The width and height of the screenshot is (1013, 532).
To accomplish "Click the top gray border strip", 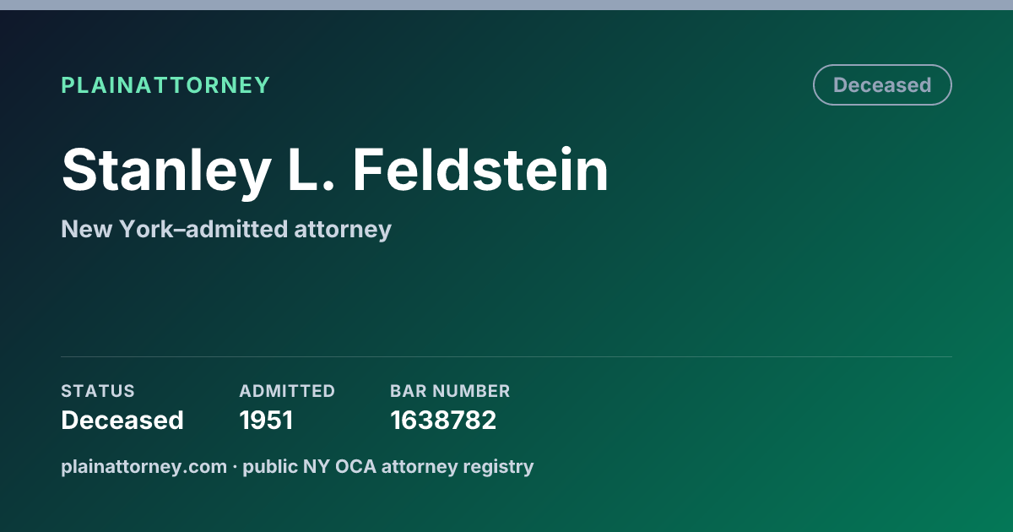I will click(506, 5).
